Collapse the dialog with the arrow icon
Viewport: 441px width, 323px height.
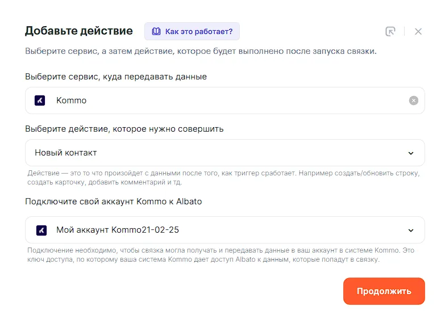(390, 31)
